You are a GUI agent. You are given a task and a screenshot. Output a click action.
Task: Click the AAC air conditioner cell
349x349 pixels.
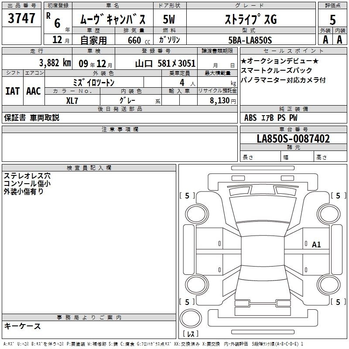34,91
